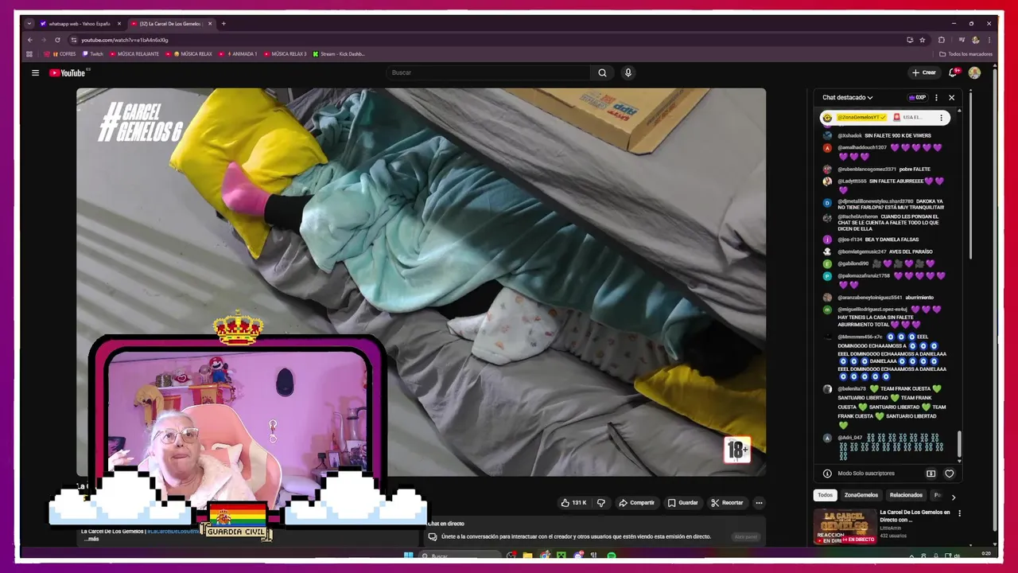Open Spotify from the taskbar

[x=611, y=555]
